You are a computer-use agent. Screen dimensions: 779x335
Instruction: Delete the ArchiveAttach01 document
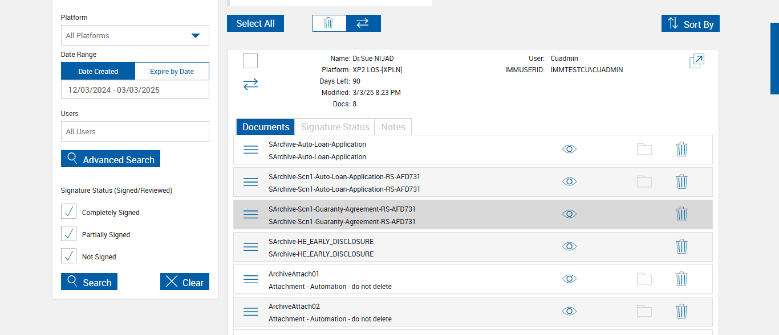(681, 279)
